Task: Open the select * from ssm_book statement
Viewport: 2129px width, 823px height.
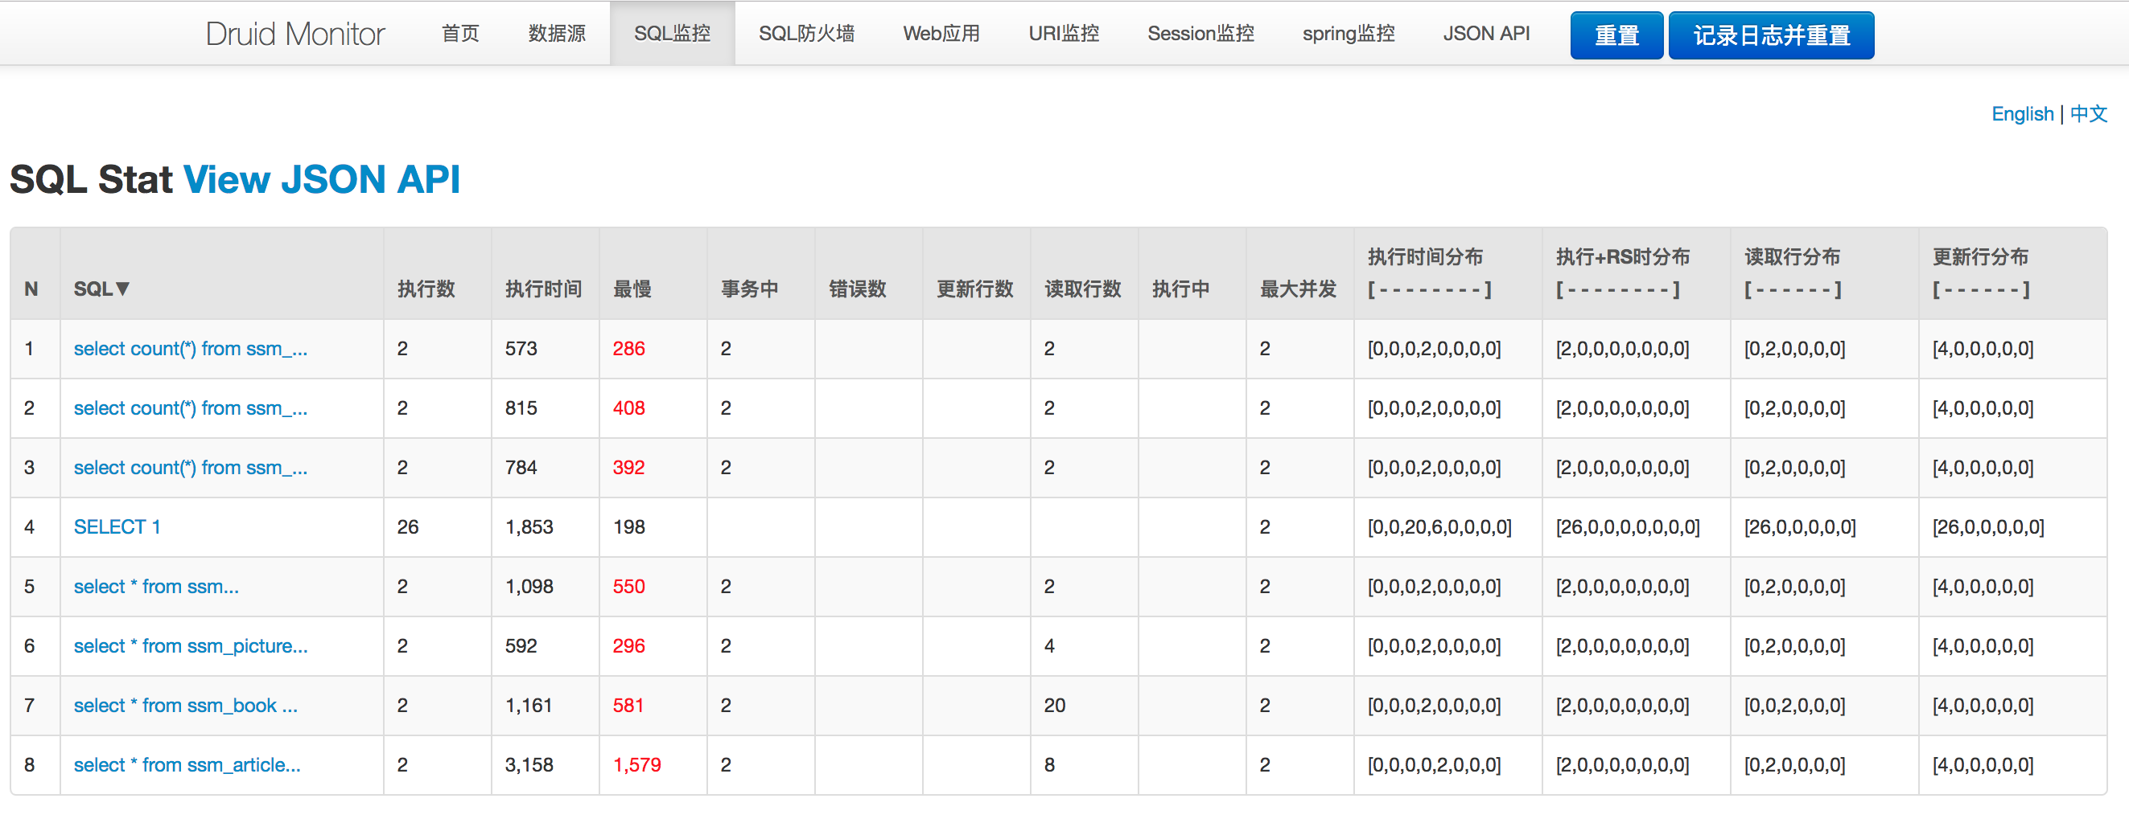Action: click(x=187, y=705)
